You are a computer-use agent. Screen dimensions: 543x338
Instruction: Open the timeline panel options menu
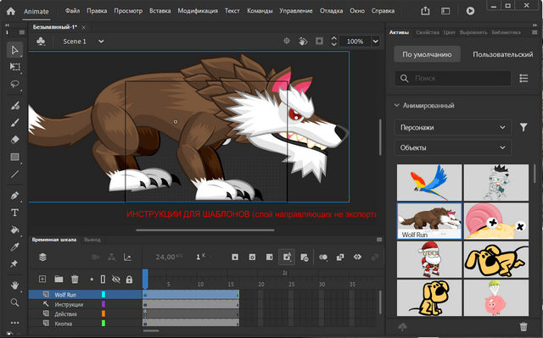[379, 240]
